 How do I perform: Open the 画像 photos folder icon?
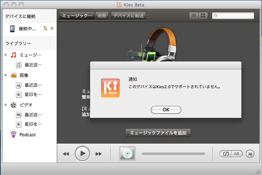tap(13, 75)
